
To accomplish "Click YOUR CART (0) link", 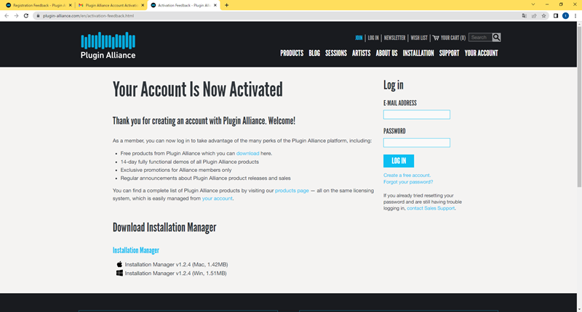I will point(453,38).
